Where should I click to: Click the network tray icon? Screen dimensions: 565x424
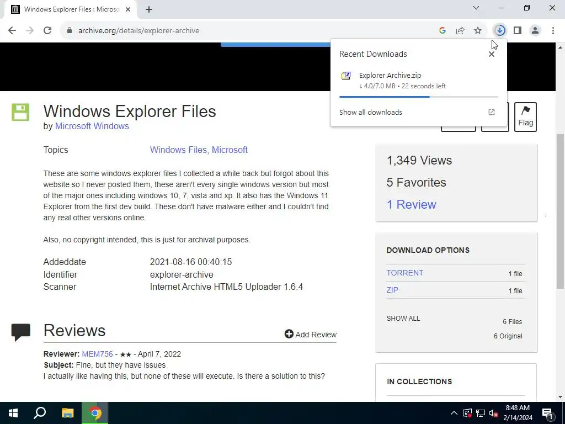tap(481, 413)
